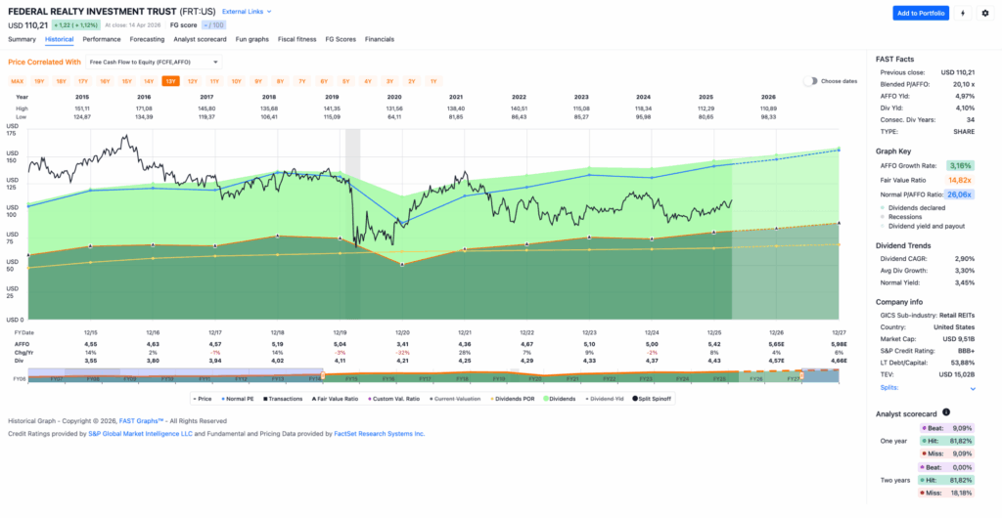This screenshot has height=518, width=1002.
Task: Toggle Dividends declared in Graph Key
Action: pos(919,208)
